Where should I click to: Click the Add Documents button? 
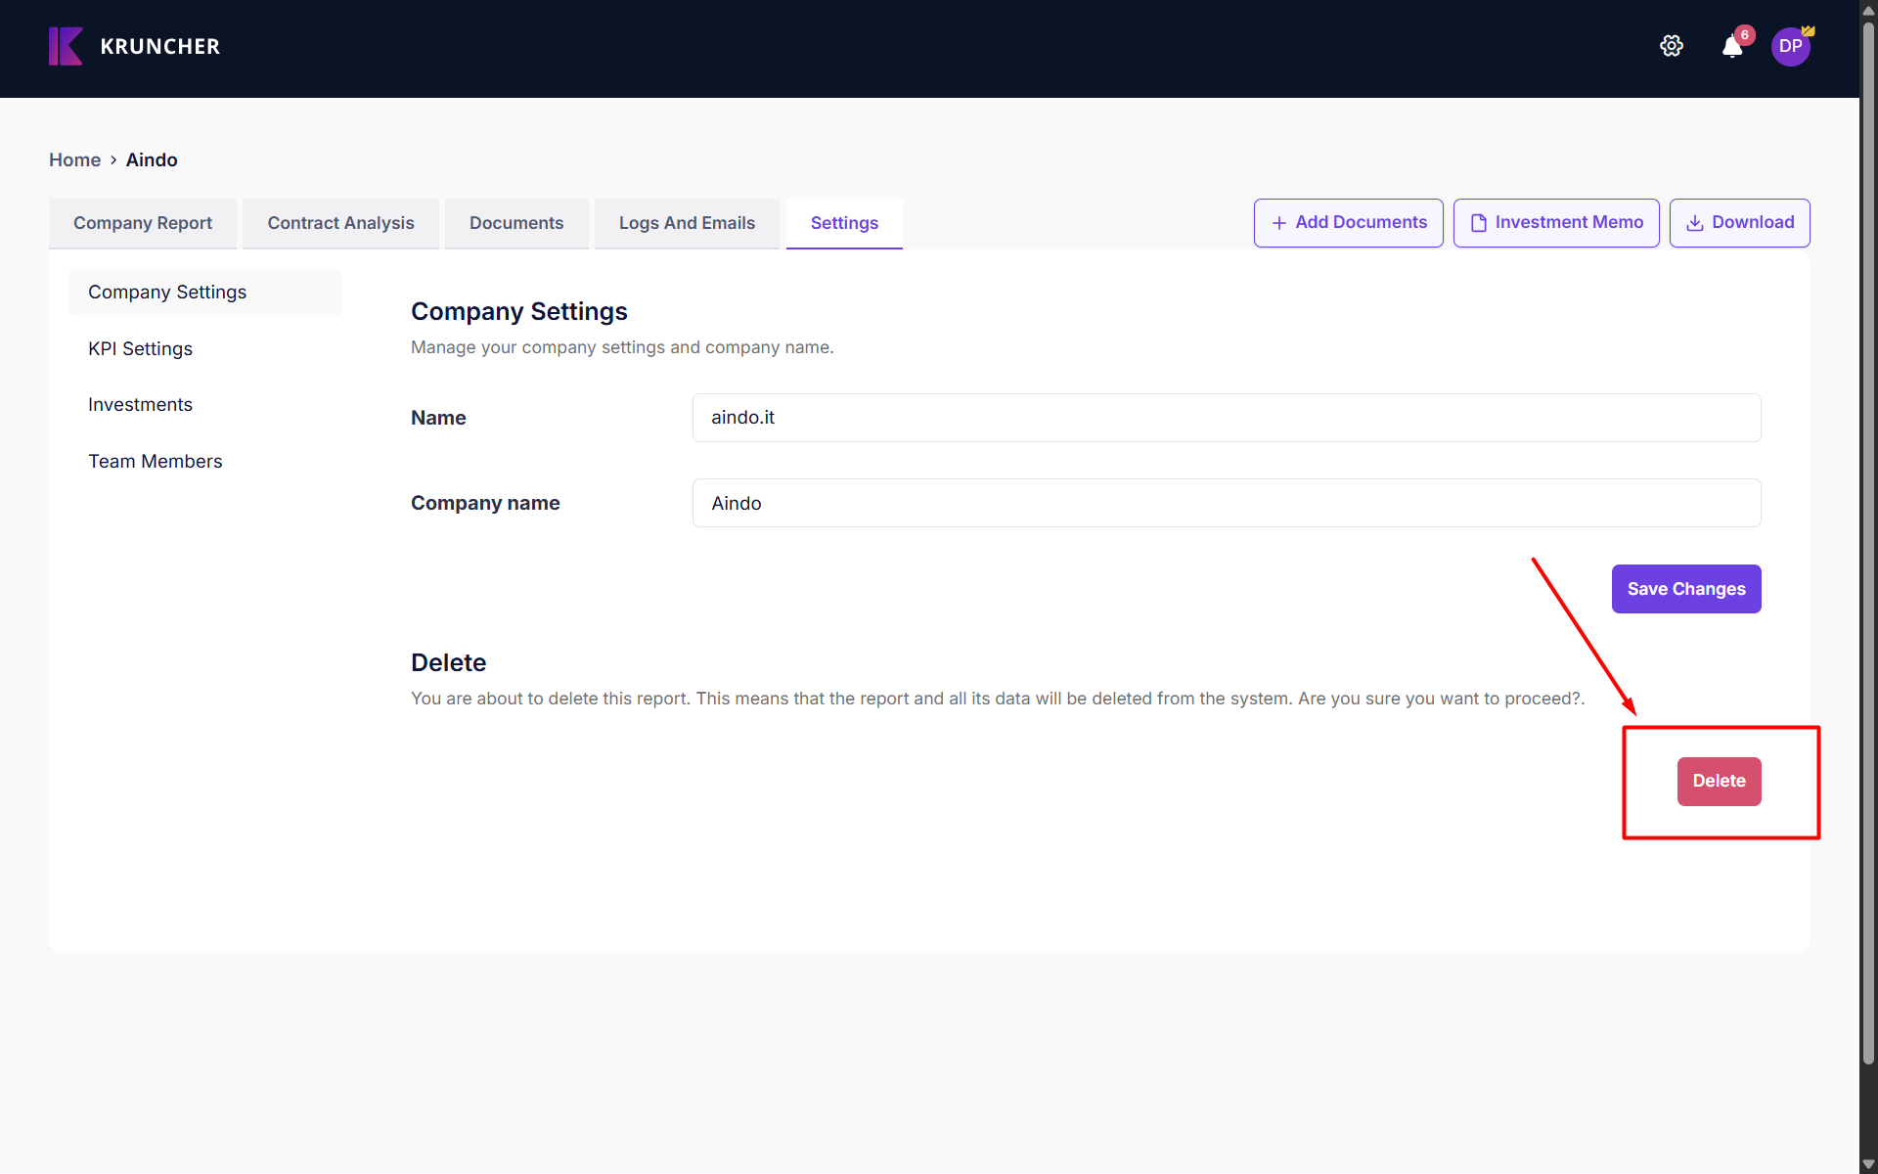point(1349,223)
